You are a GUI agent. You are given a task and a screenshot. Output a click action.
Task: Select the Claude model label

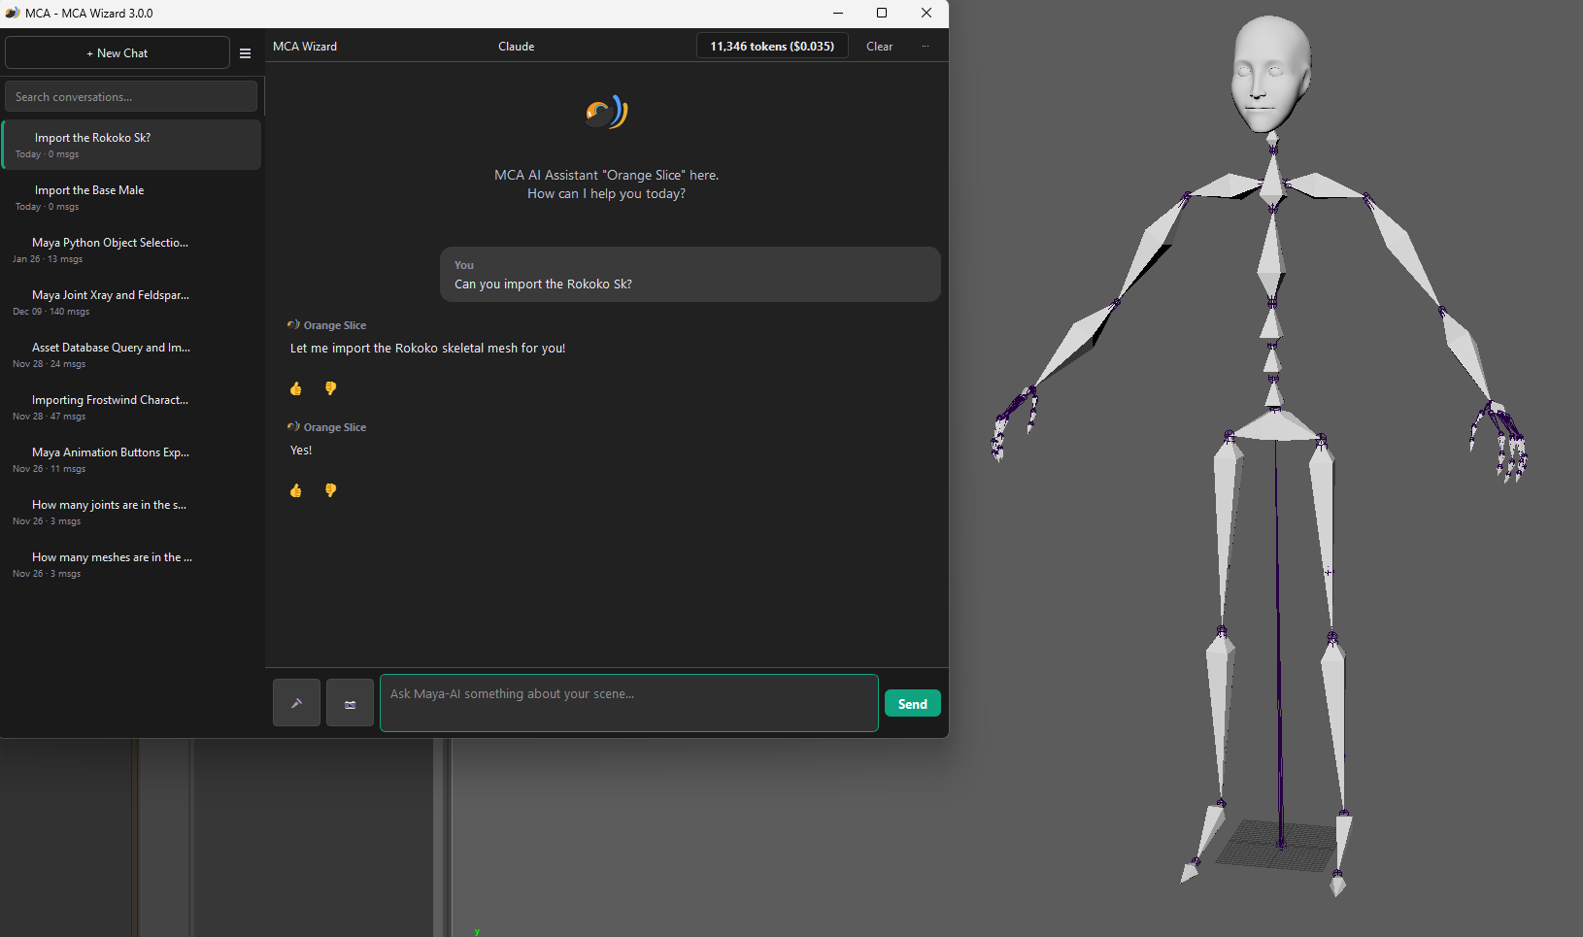point(516,46)
